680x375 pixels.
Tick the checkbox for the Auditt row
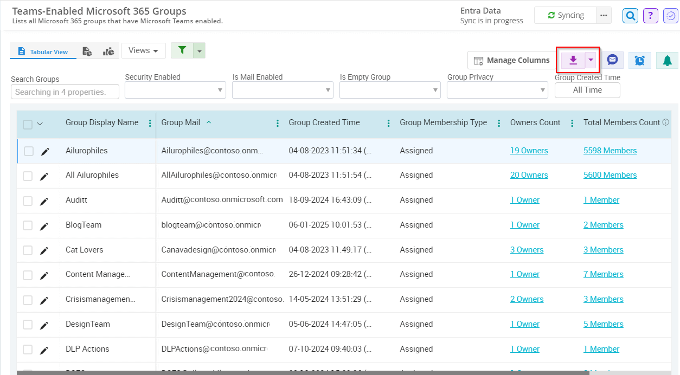tap(29, 200)
